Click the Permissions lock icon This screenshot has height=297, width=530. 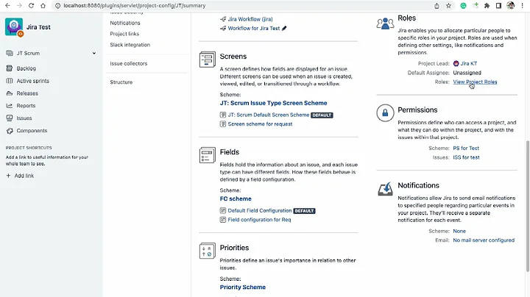pos(385,112)
